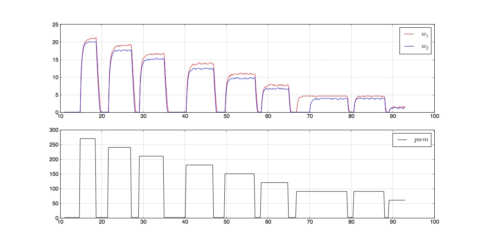Click the w2 legend label

(x=425, y=47)
